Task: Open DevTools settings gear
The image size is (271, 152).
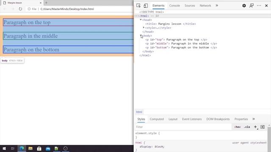Action: point(244,5)
